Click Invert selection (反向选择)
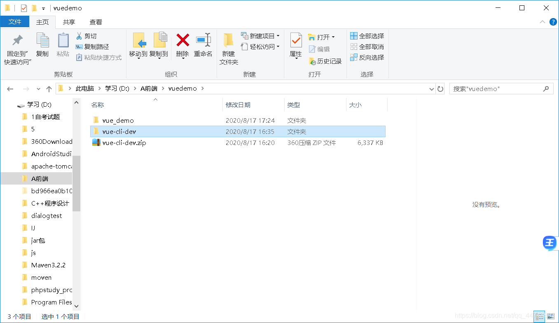Viewport: 559px width, 323px height. point(367,57)
